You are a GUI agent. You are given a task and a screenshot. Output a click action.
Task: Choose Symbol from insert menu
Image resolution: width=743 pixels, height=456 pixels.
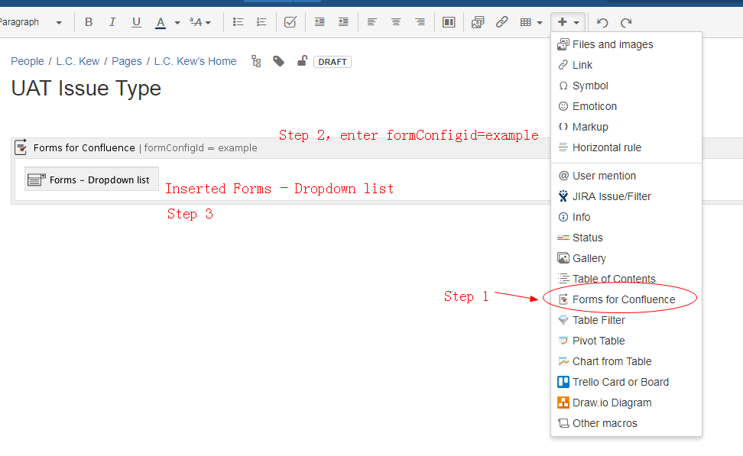click(x=626, y=86)
